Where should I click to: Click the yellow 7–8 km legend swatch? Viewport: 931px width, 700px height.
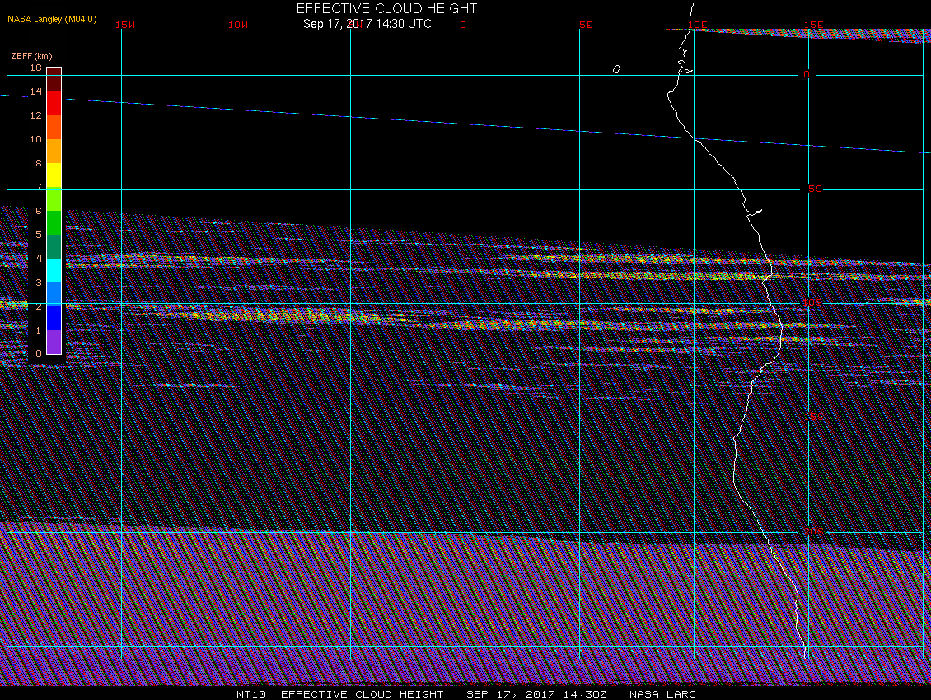pyautogui.click(x=54, y=175)
